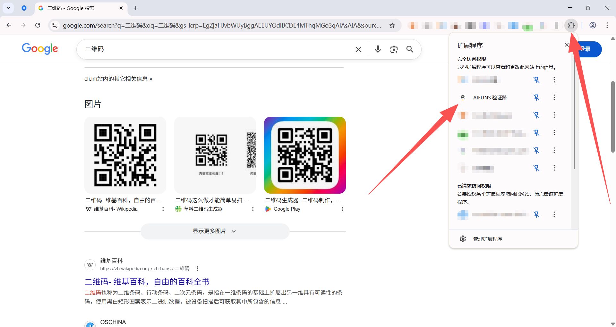Expand 显示更多图片 to show more images

[x=215, y=231]
